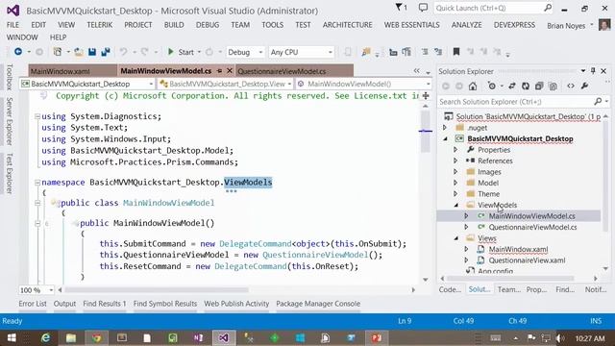Open OneNote from the taskbar
Image resolution: width=615 pixels, height=346 pixels.
198,337
